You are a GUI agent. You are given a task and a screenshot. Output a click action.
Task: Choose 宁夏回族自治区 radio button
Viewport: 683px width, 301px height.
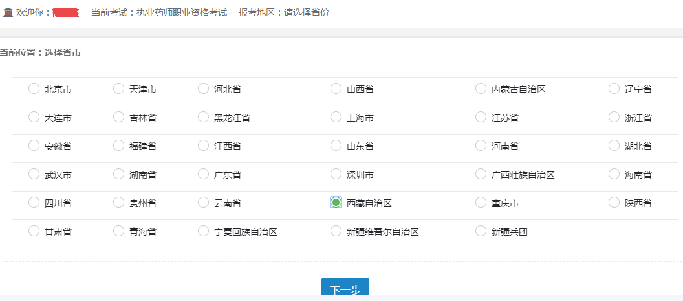point(203,231)
